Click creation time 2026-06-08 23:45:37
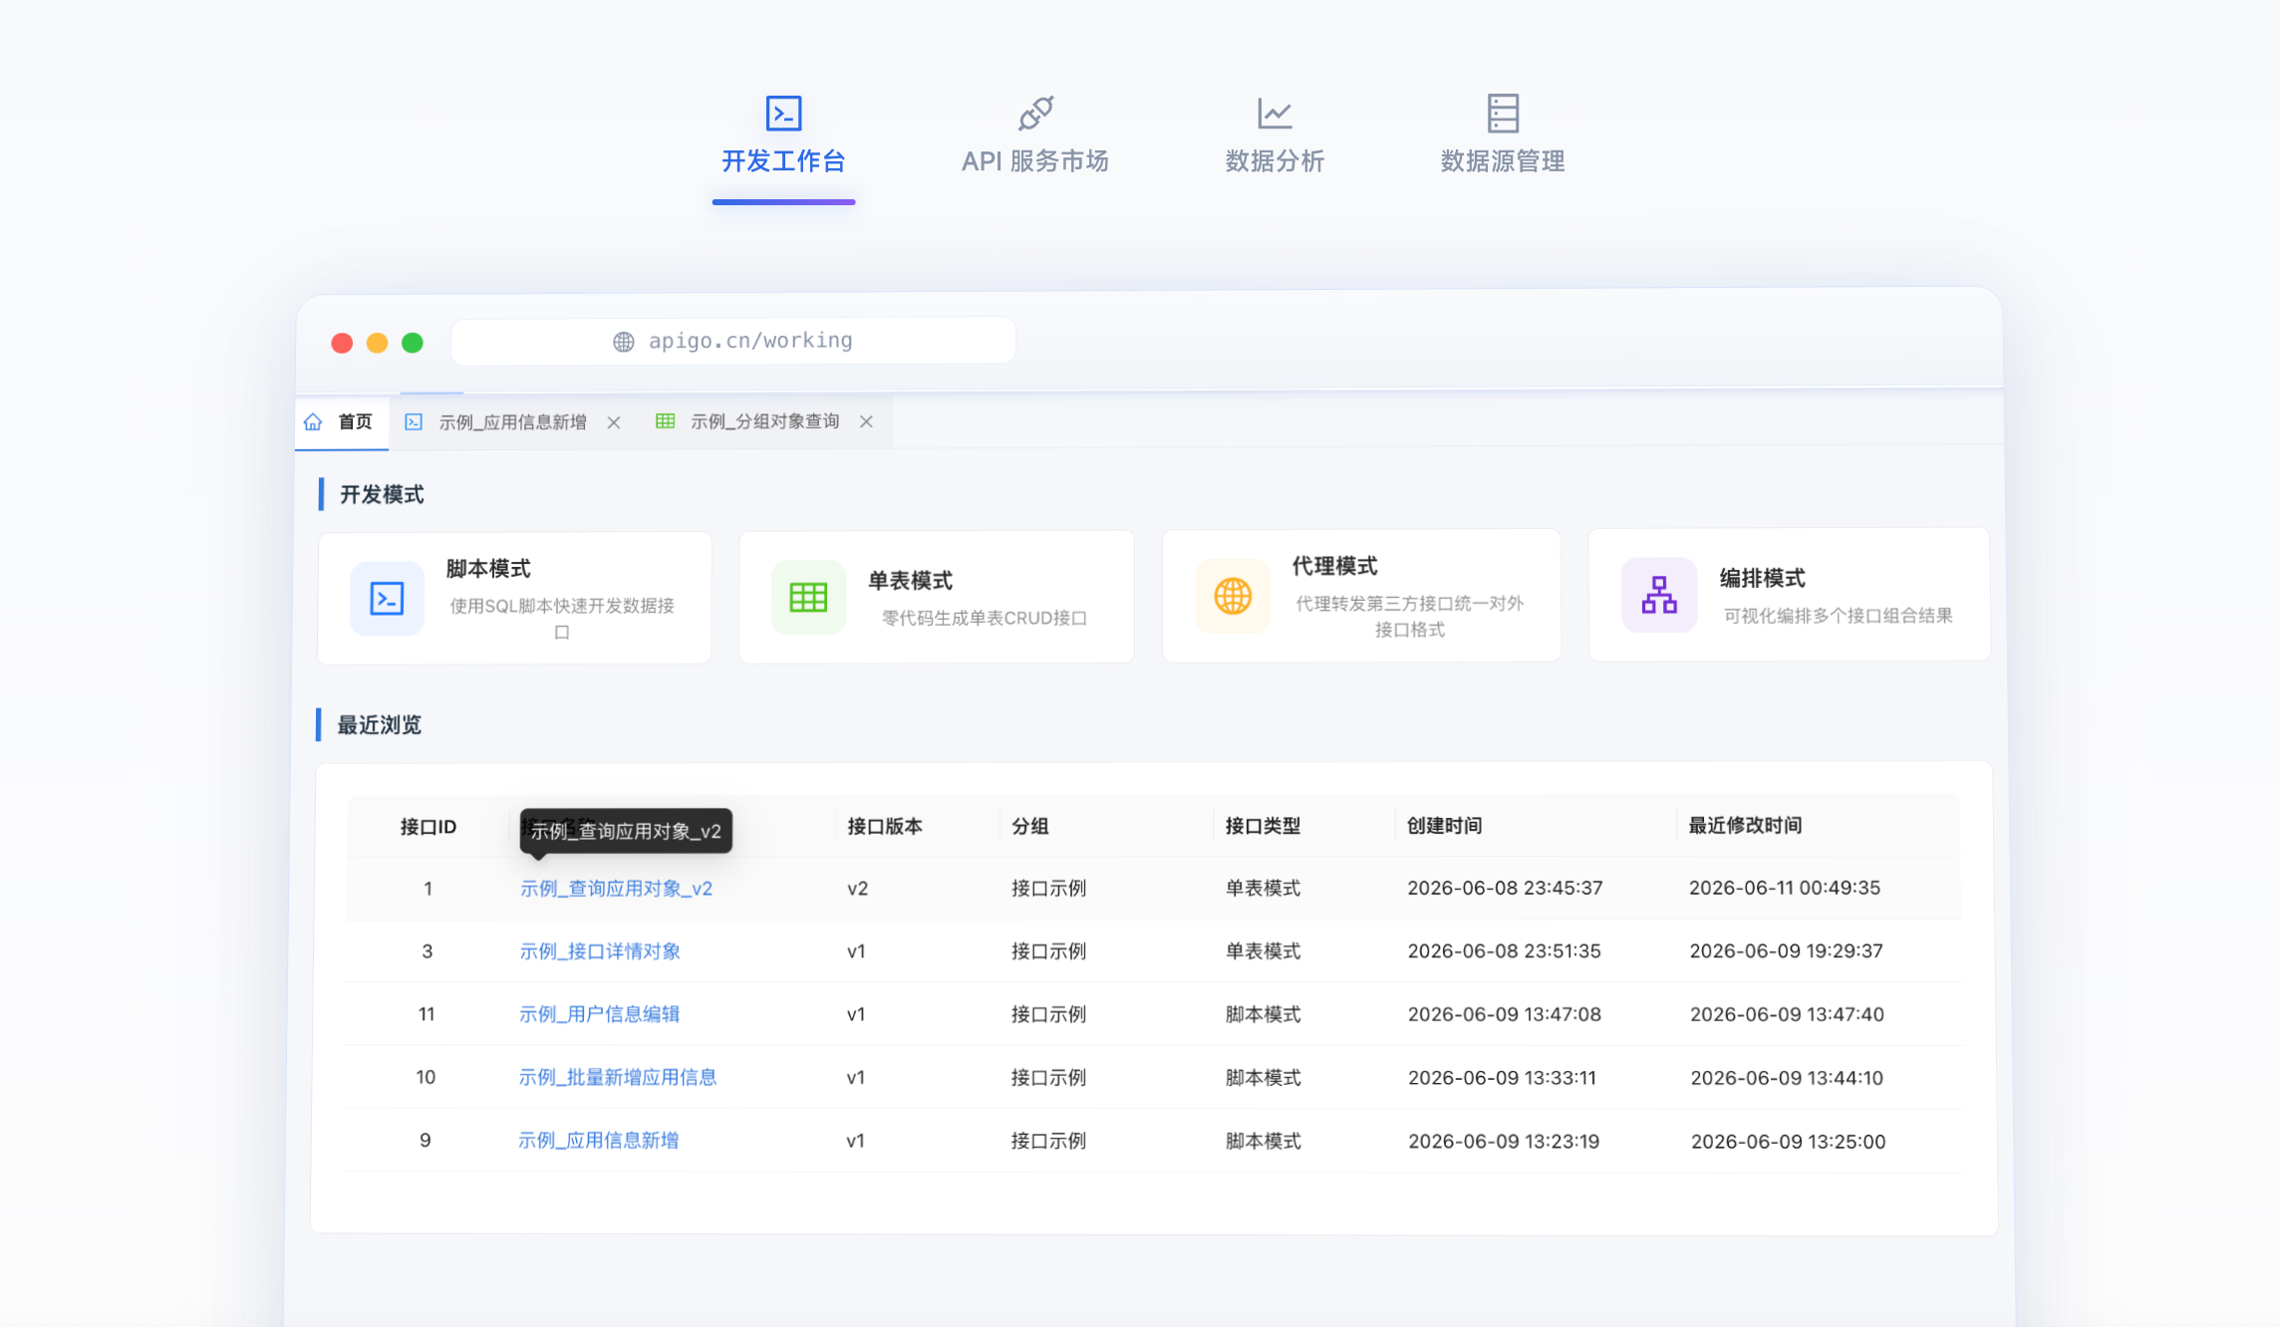Viewport: 2280px width, 1327px height. click(1505, 888)
